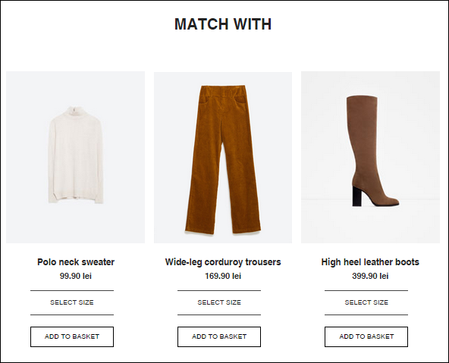
Task: Click the MATCH WITH heading
Action: pyautogui.click(x=223, y=24)
